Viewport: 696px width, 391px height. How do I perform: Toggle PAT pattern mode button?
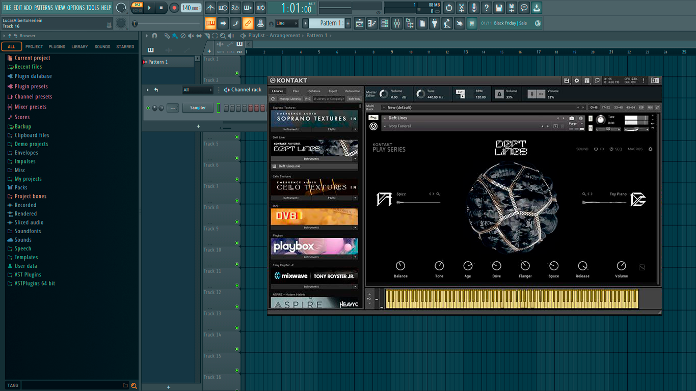tap(137, 5)
